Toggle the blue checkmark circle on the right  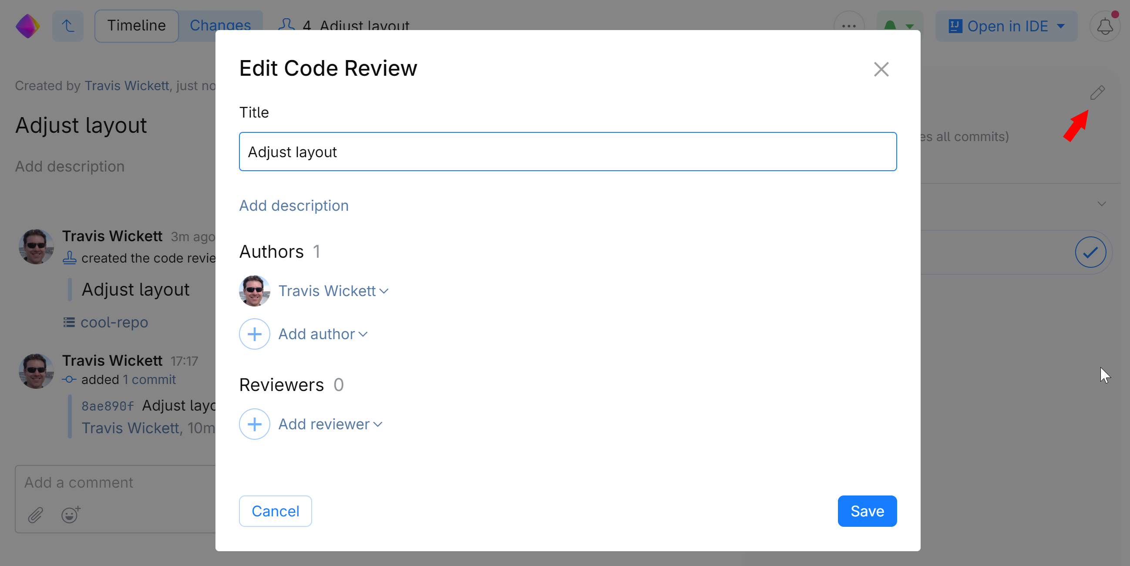[x=1090, y=252]
